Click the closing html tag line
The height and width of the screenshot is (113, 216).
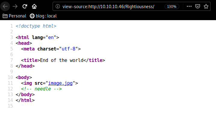pos(25,100)
